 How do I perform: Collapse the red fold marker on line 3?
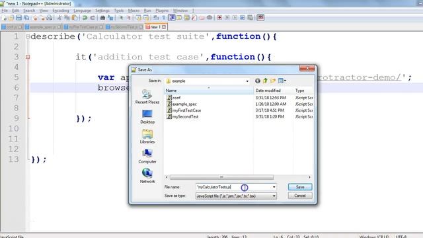(28, 57)
